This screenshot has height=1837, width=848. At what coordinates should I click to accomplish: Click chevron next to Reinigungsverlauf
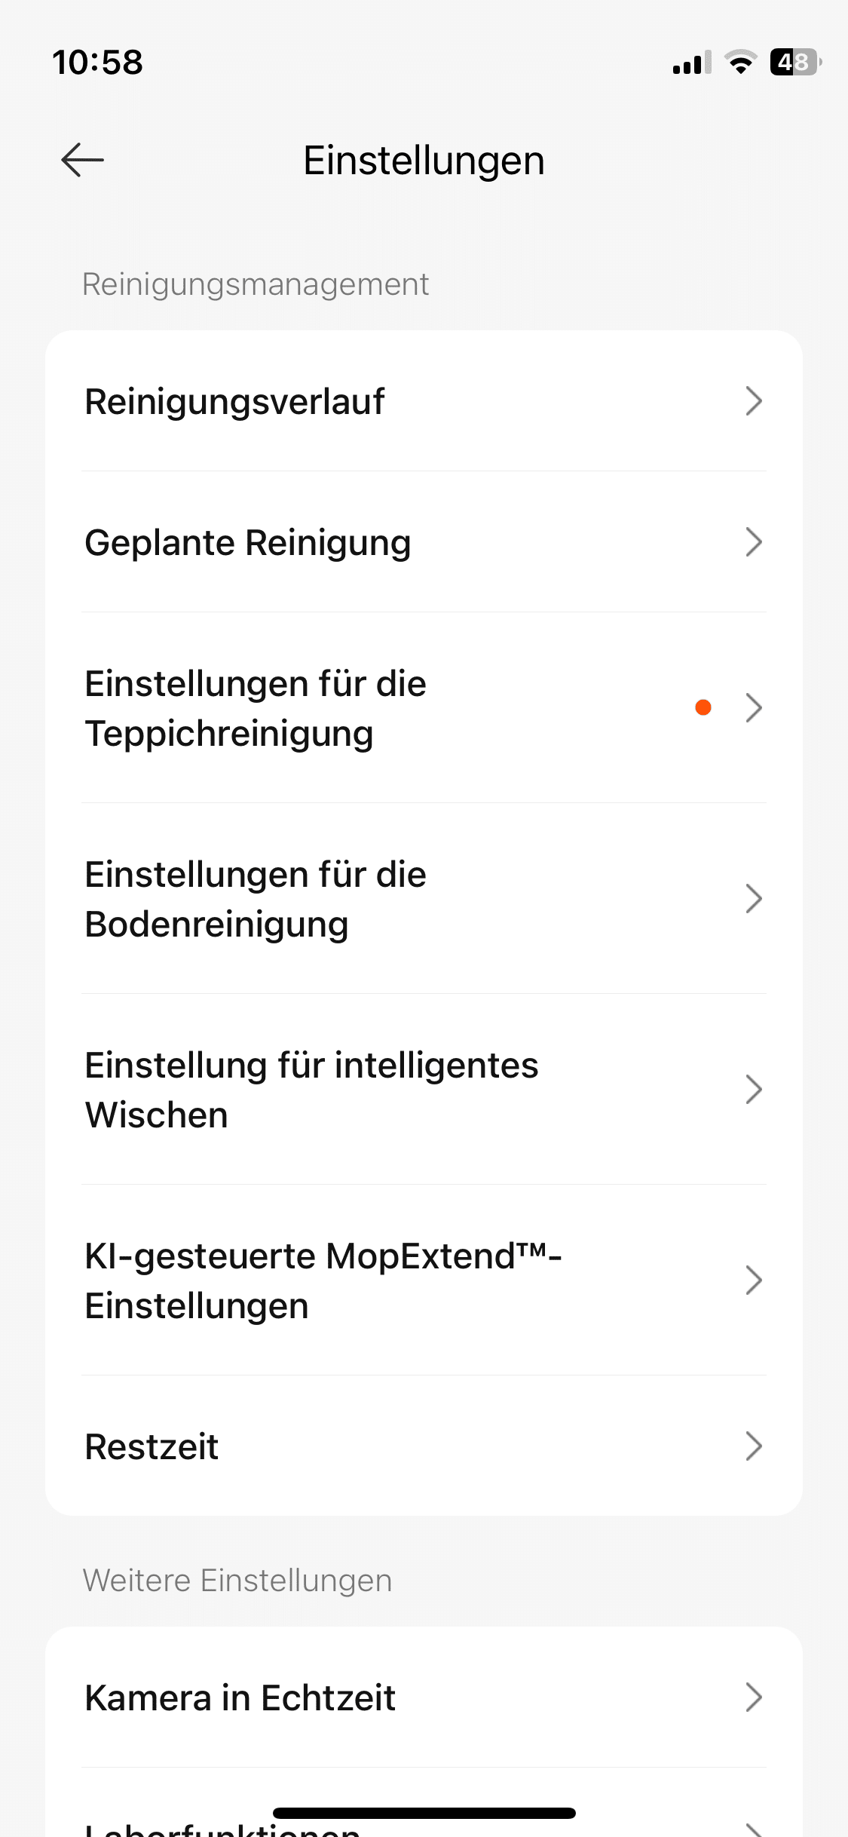click(x=753, y=401)
